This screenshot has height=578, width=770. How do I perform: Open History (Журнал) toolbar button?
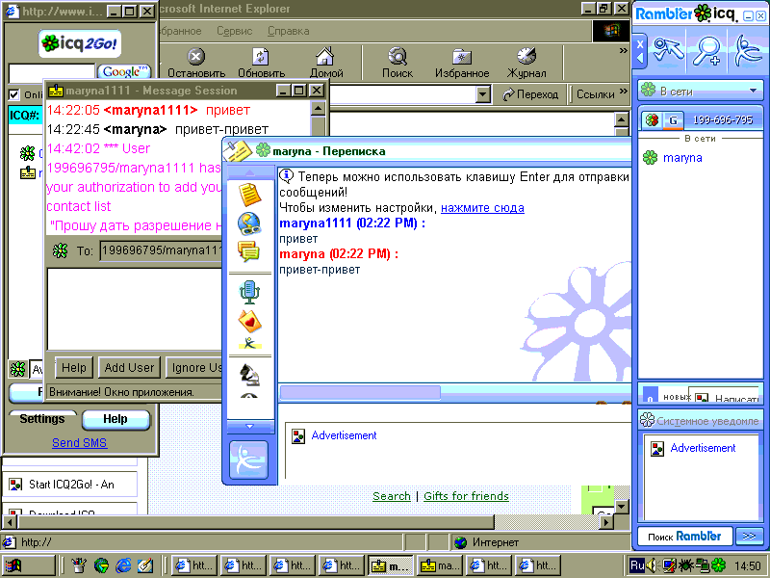pos(526,63)
